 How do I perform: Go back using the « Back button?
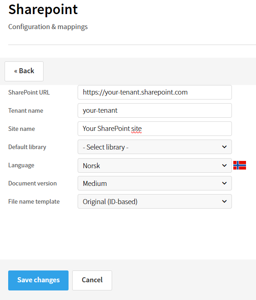pos(24,71)
